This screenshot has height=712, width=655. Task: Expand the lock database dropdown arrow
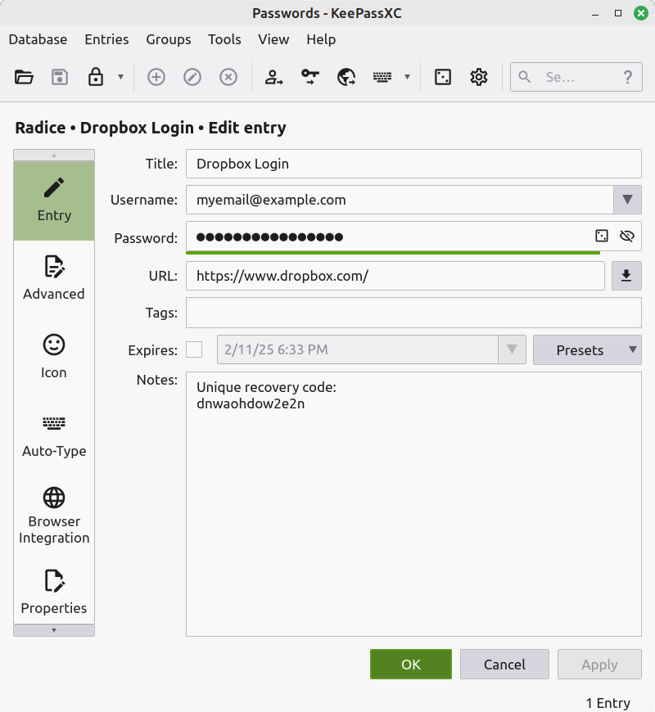coord(120,77)
